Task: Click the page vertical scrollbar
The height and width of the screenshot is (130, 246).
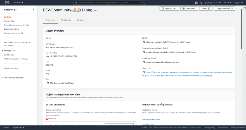Action: (241, 29)
